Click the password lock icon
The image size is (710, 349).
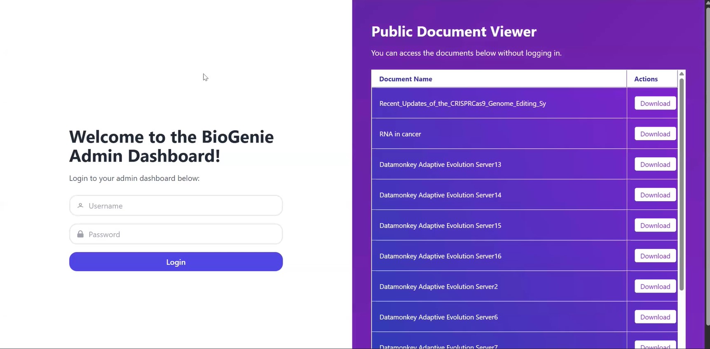click(x=80, y=234)
